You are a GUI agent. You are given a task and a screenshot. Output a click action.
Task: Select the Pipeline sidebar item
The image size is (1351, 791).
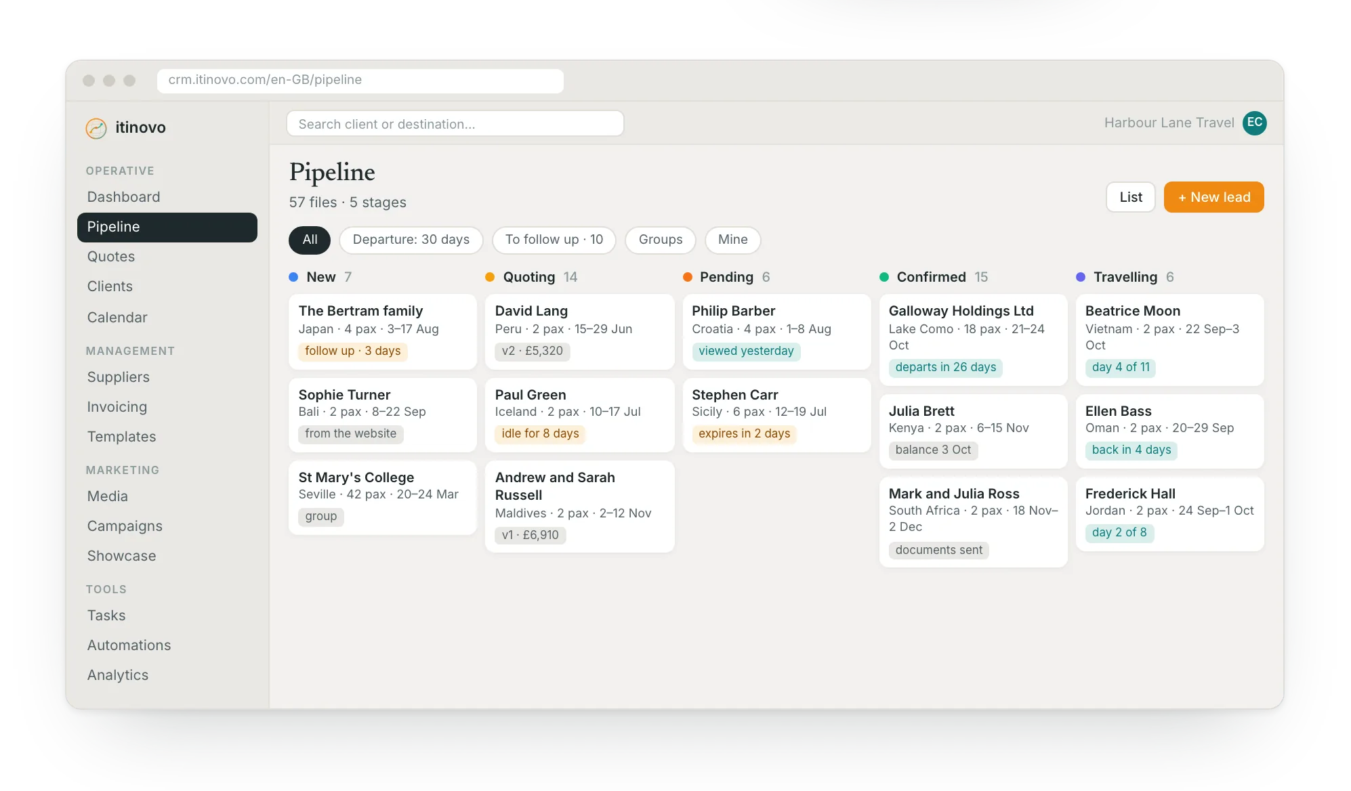click(x=167, y=227)
